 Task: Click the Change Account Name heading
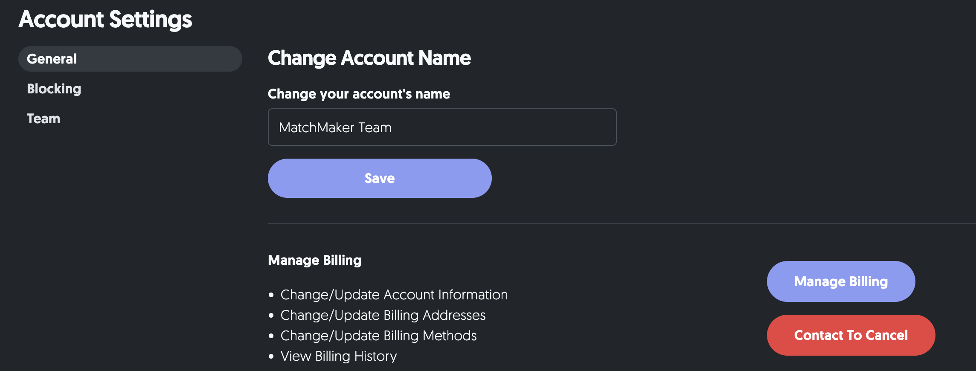click(x=369, y=58)
